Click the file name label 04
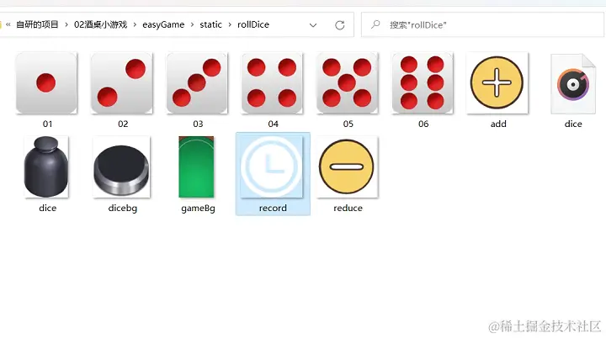The height and width of the screenshot is (338, 606). click(x=273, y=124)
